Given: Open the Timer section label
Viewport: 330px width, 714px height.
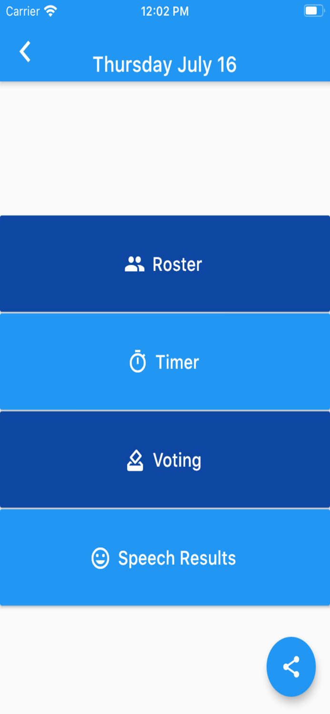Looking at the screenshot, I should tap(177, 362).
